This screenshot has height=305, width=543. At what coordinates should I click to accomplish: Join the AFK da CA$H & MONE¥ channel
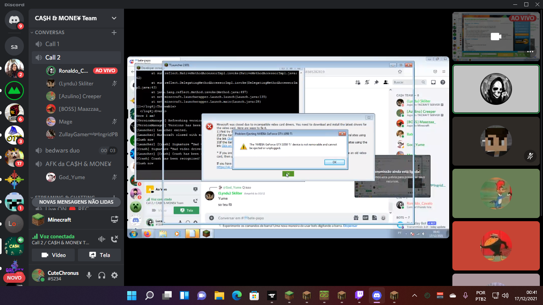pyautogui.click(x=76, y=164)
